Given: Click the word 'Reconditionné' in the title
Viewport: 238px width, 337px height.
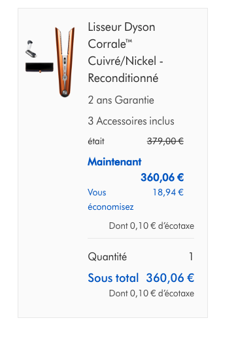Looking at the screenshot, I should pyautogui.click(x=123, y=78).
